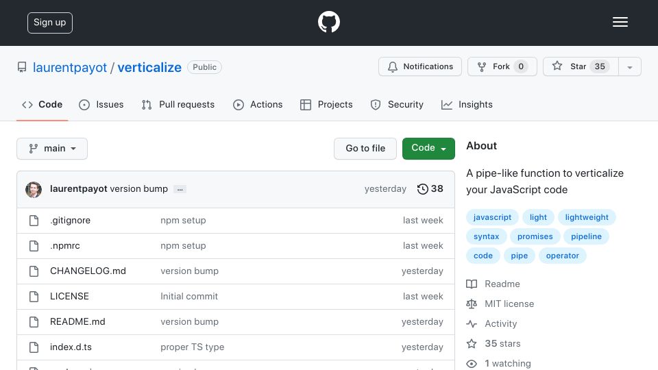Screen dimensions: 658x370
Task: Select the lightweight topic tag
Action: (587, 217)
